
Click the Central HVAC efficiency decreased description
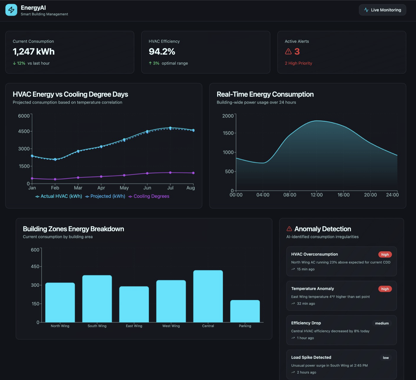click(330, 331)
